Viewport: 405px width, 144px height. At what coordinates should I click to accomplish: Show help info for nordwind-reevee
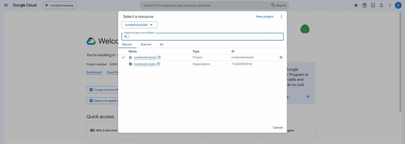click(x=159, y=57)
